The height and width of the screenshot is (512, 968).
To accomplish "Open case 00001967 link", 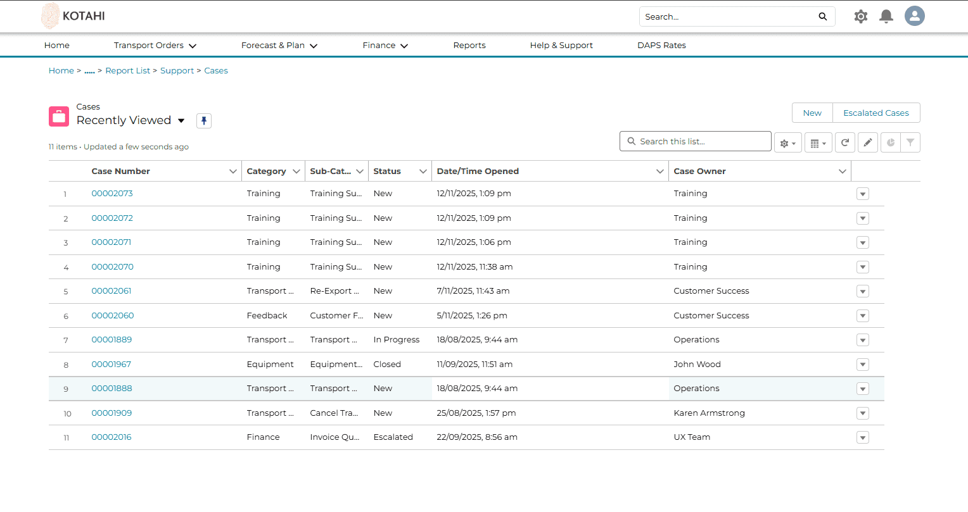I will pos(111,365).
